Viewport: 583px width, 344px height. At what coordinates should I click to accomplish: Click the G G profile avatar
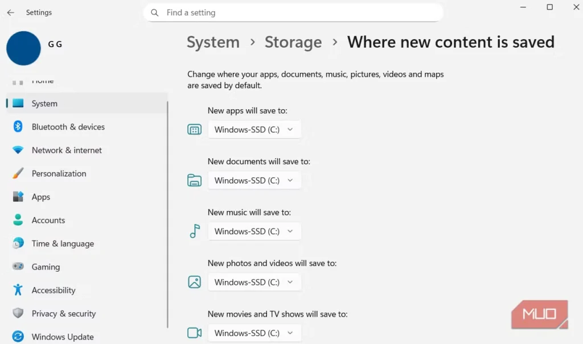point(23,48)
